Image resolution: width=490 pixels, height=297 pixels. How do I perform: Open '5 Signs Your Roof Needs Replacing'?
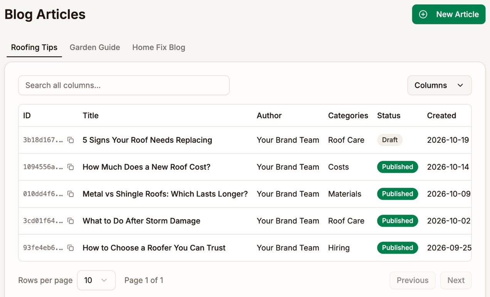tap(147, 140)
